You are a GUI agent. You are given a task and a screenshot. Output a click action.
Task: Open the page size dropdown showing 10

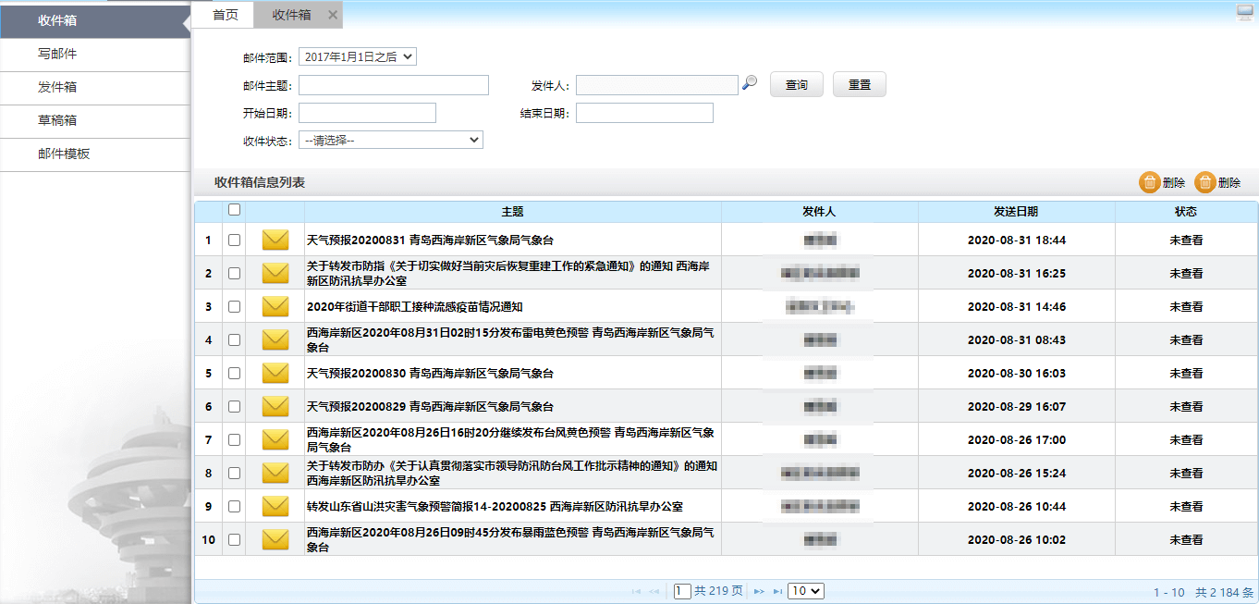click(x=805, y=591)
